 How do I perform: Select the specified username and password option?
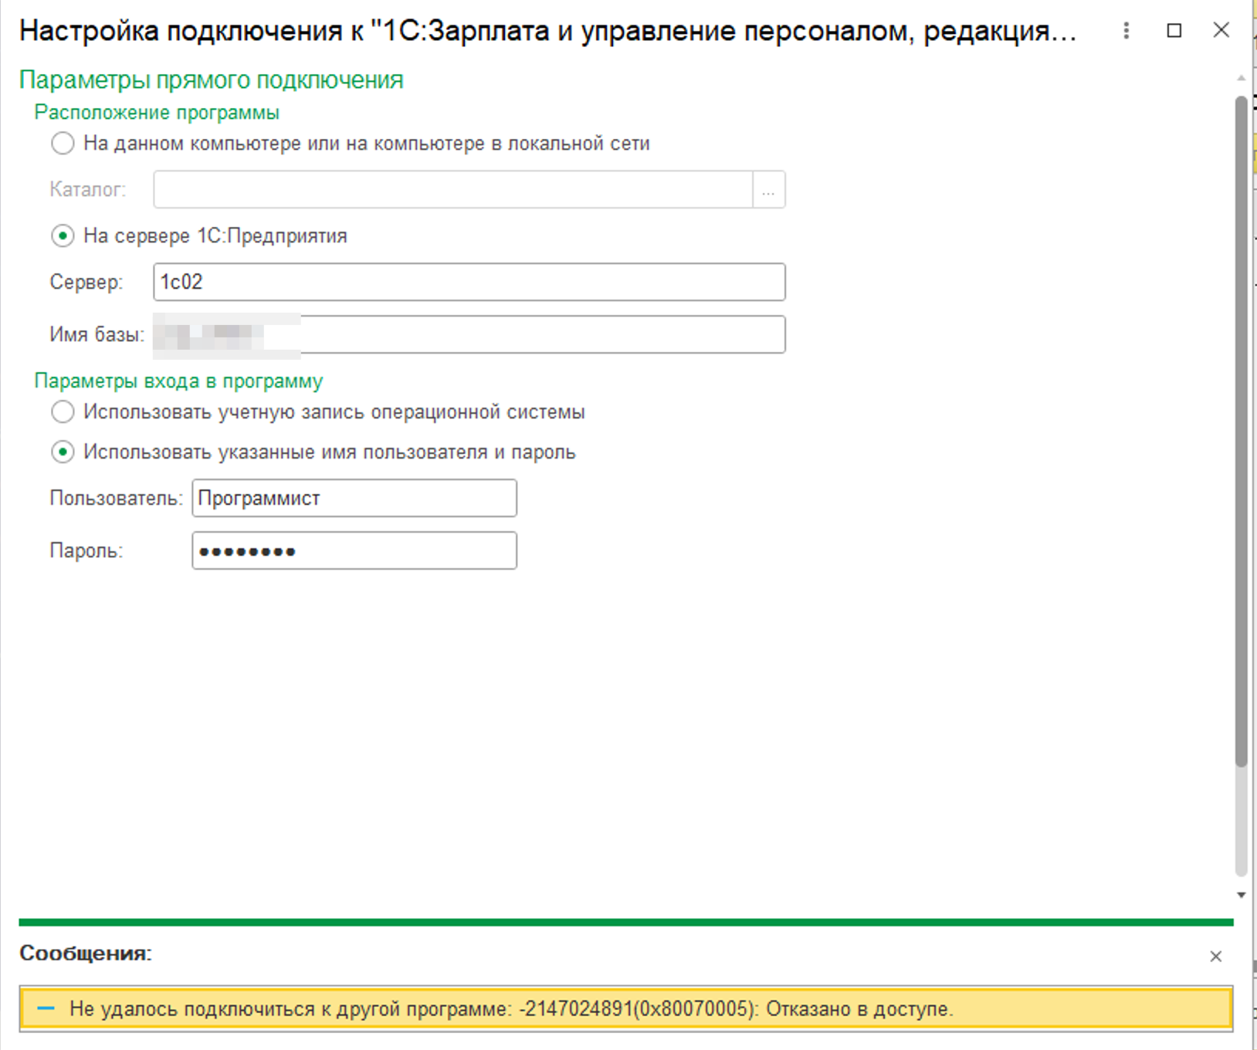pos(61,452)
